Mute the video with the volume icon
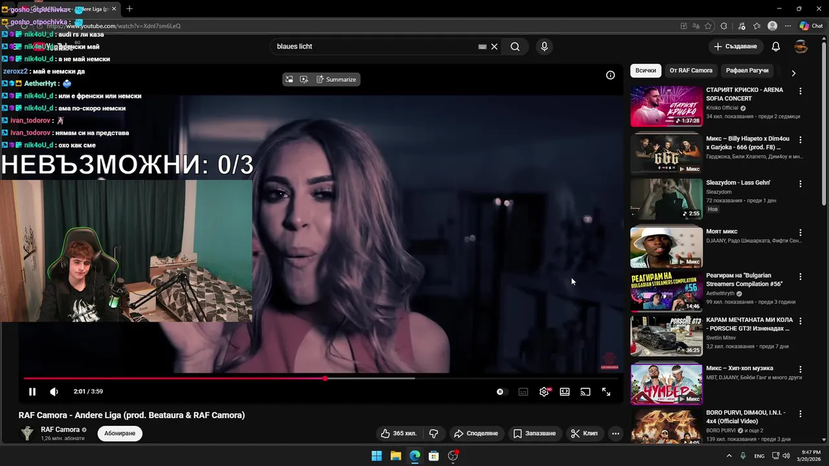The height and width of the screenshot is (466, 829). [54, 392]
